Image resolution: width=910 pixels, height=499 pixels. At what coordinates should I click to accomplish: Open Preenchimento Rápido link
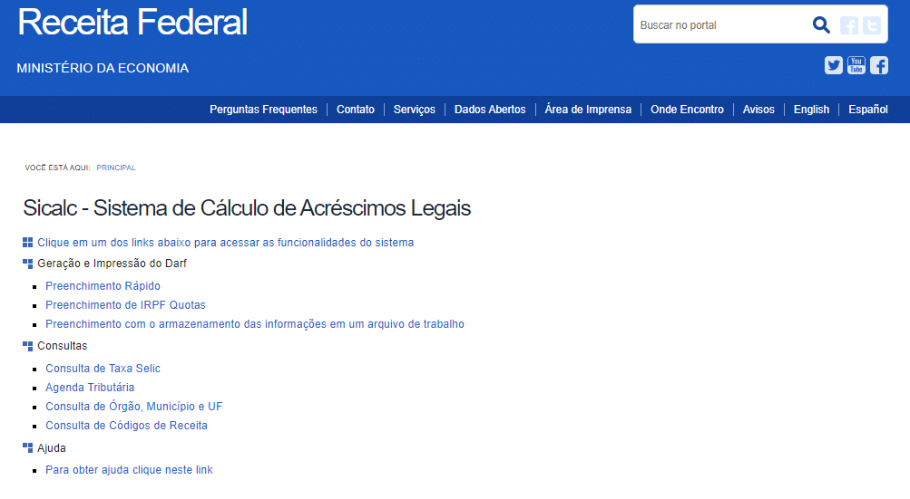[x=103, y=285]
